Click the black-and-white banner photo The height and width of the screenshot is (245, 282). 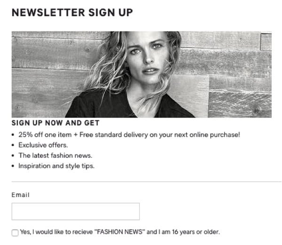point(141,74)
